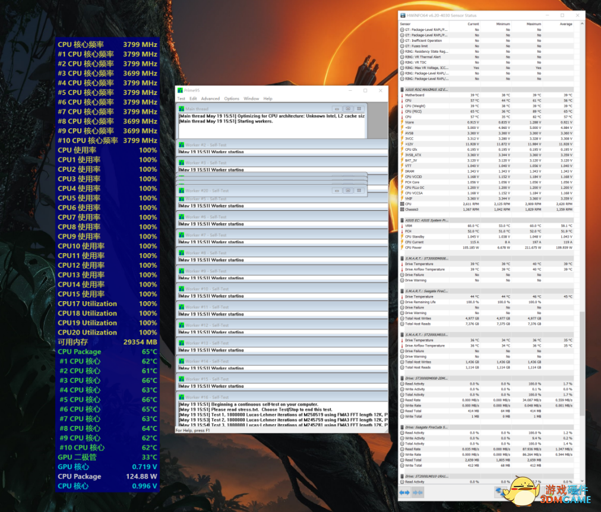Select the Worker #16 - Self-Test title bar
This screenshot has width=601, height=512.
(282, 397)
